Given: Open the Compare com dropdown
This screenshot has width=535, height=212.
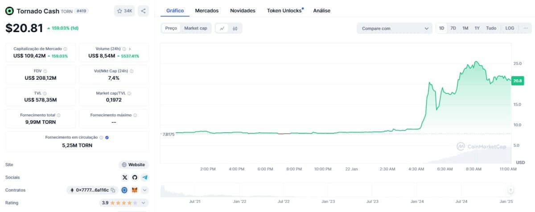Looking at the screenshot, I should pos(394,28).
